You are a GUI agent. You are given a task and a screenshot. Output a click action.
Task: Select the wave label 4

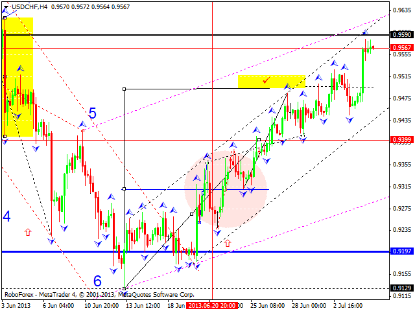point(6,216)
